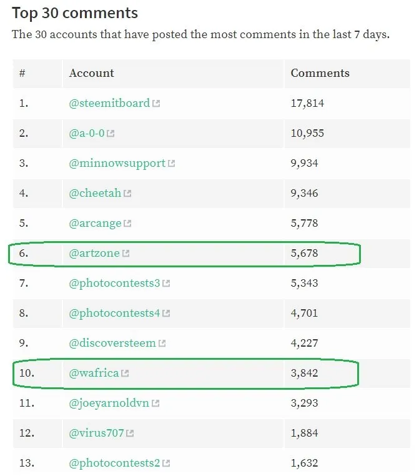Click the @photocontests2 account link

tap(114, 464)
